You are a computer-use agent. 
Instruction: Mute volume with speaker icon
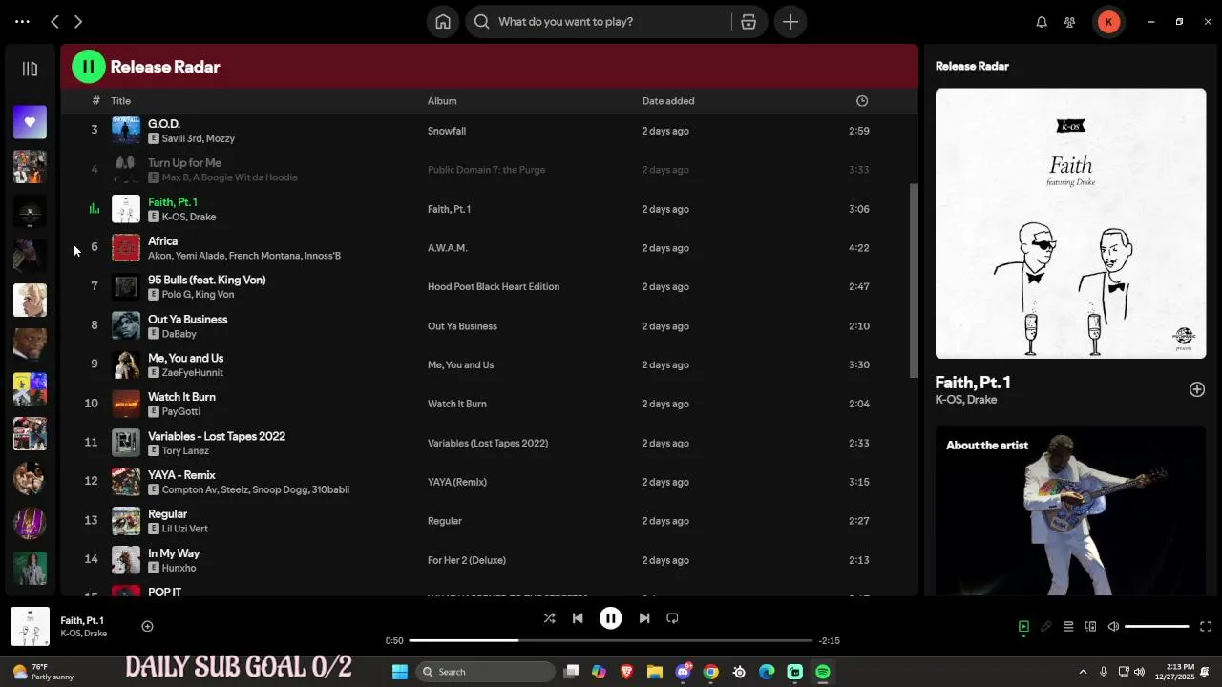click(1113, 627)
